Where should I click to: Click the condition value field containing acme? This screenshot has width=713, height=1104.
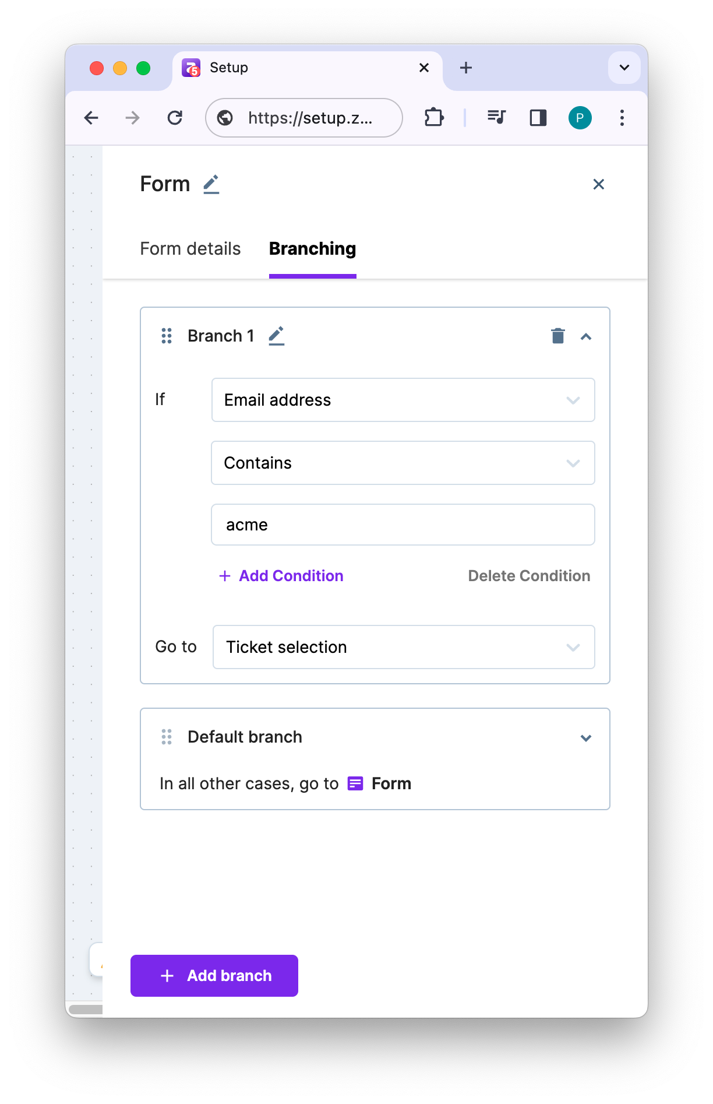click(403, 525)
